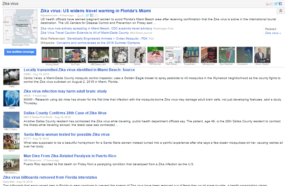This screenshot has width=291, height=186.
Task: Click the 'KEYT - Aug 18, 2016' source line
Action: point(36,139)
